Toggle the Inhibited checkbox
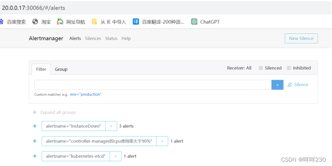 pyautogui.click(x=289, y=68)
